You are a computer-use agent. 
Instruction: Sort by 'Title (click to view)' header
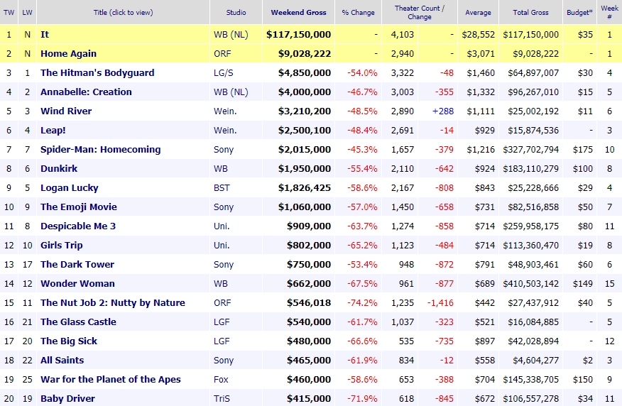click(x=123, y=12)
